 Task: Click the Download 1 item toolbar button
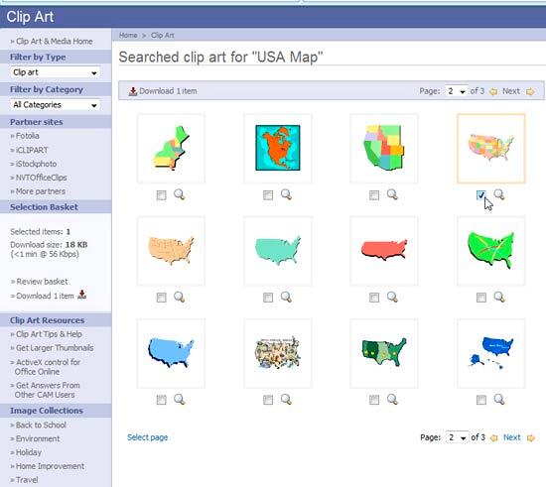[x=163, y=91]
